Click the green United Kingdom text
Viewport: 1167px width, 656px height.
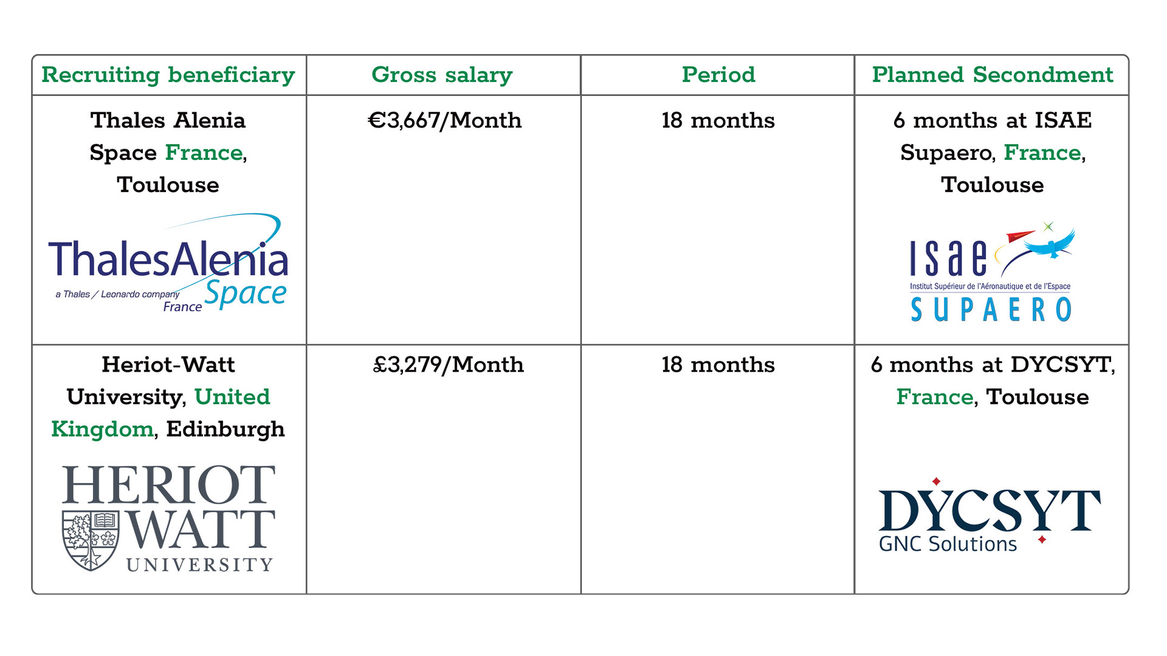[232, 397]
